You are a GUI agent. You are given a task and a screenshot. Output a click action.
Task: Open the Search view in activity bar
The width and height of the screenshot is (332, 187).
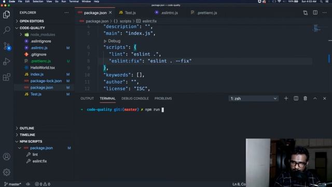tap(7, 30)
